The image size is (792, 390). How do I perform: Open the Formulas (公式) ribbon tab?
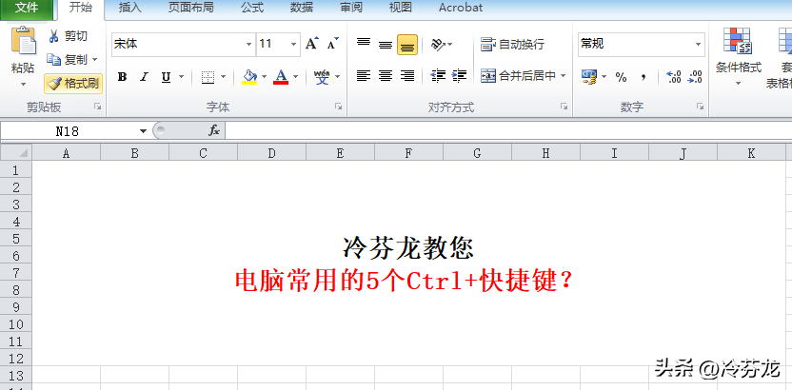[x=251, y=8]
